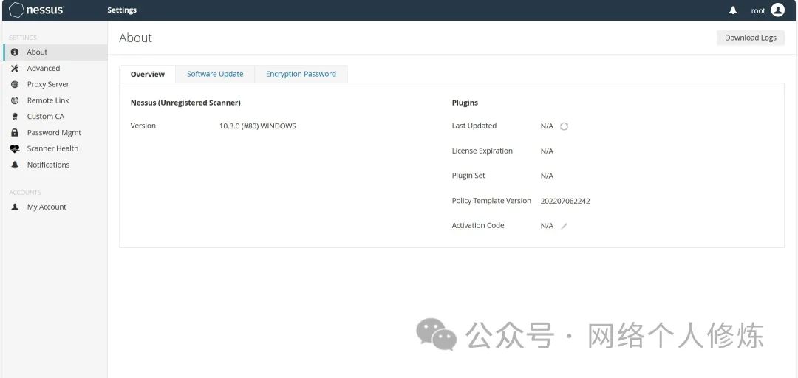
Task: Click the Plugin Set label
Action: [x=468, y=176]
